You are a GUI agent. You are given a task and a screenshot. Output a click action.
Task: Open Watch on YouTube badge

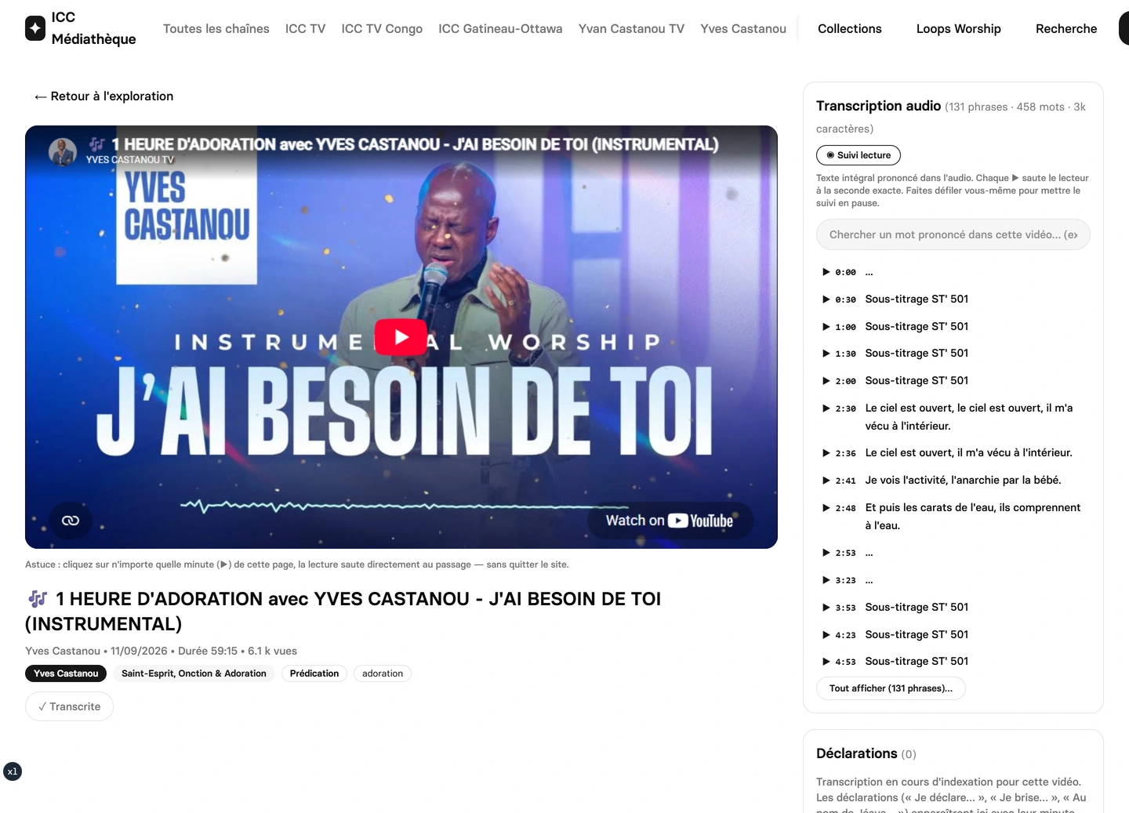point(669,521)
